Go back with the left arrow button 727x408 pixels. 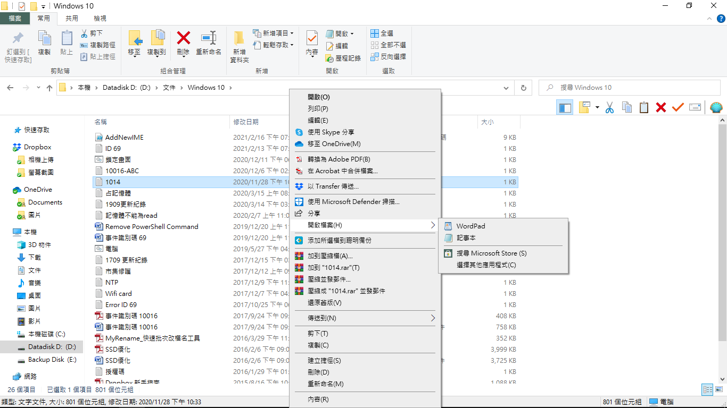(x=10, y=88)
